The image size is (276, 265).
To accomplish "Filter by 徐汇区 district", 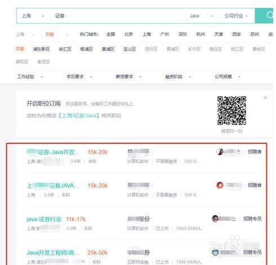I will 65,49.
